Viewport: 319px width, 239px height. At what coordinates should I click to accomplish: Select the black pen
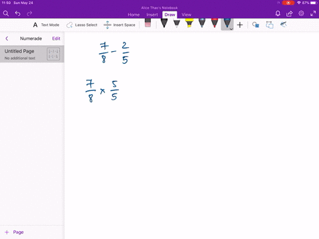click(164, 23)
